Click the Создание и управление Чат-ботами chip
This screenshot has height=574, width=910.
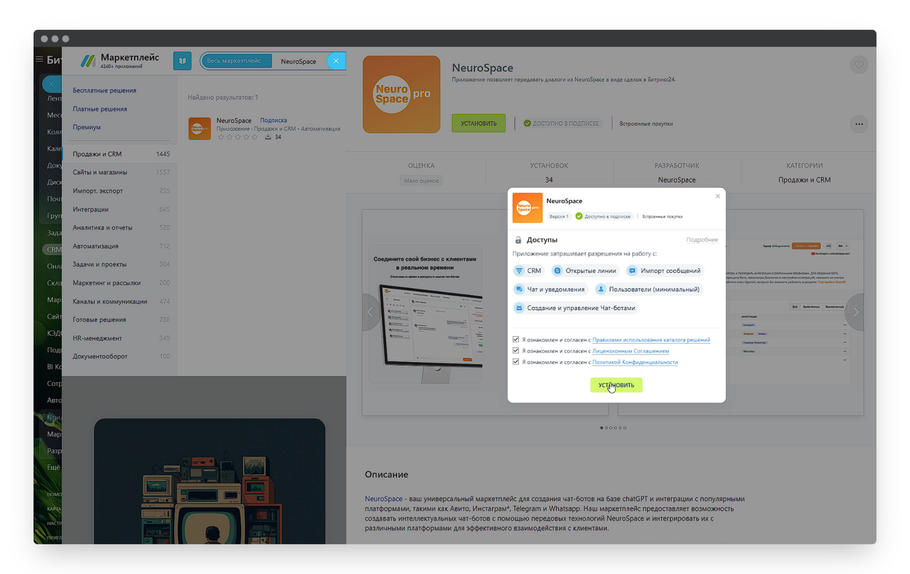pos(575,308)
